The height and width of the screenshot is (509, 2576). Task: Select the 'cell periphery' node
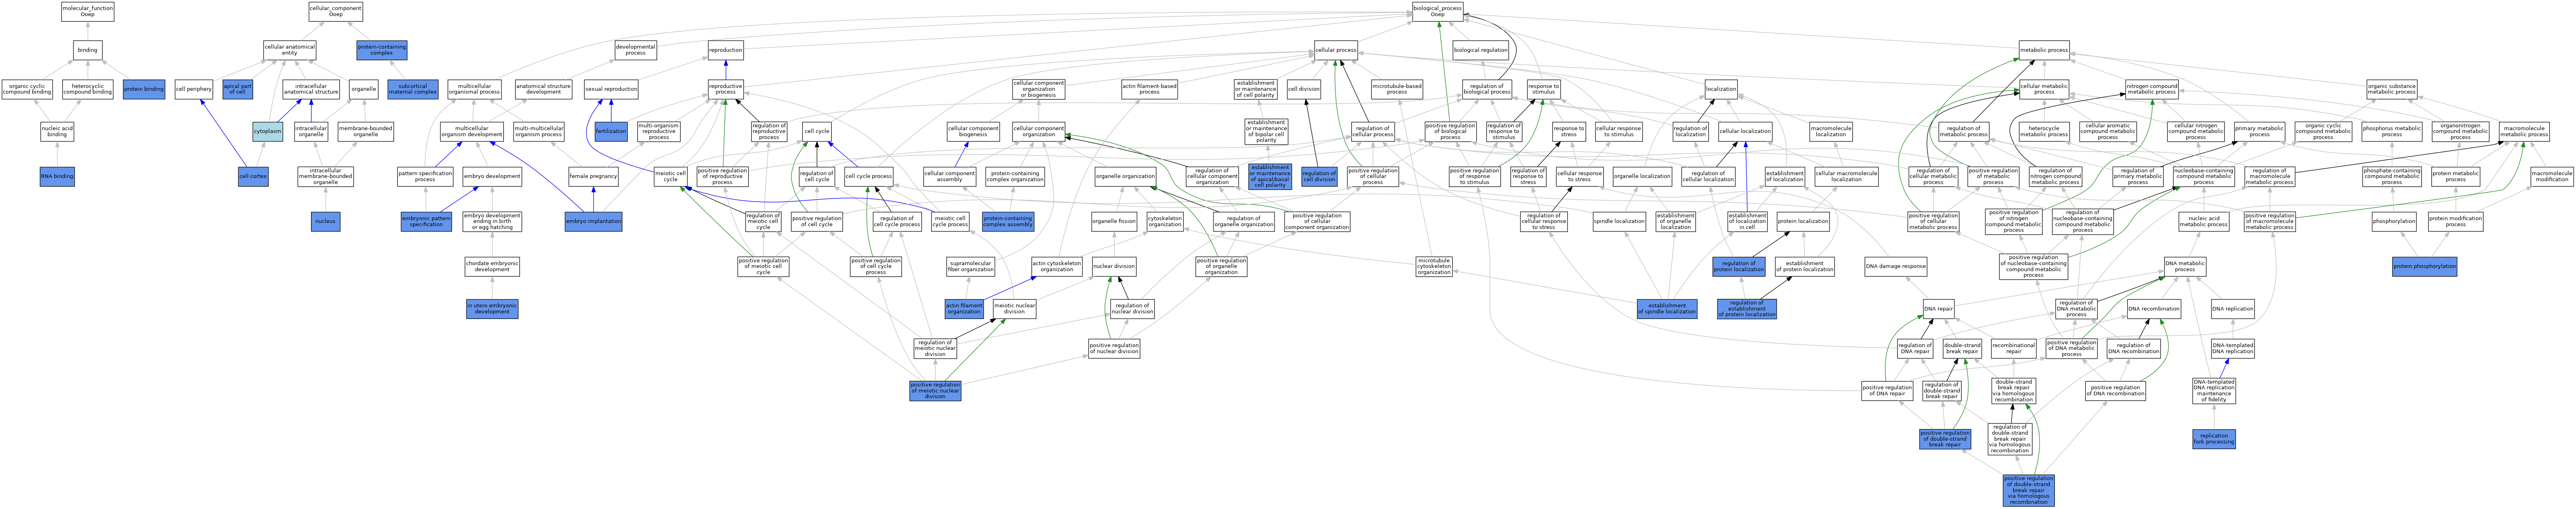pos(194,89)
